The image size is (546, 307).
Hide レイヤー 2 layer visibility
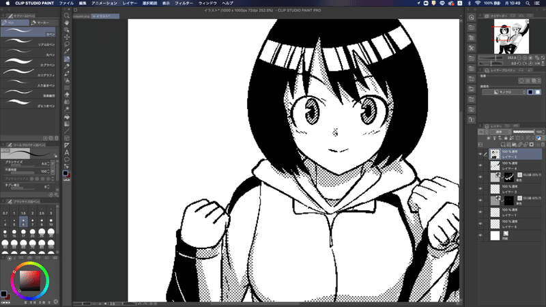(x=480, y=154)
